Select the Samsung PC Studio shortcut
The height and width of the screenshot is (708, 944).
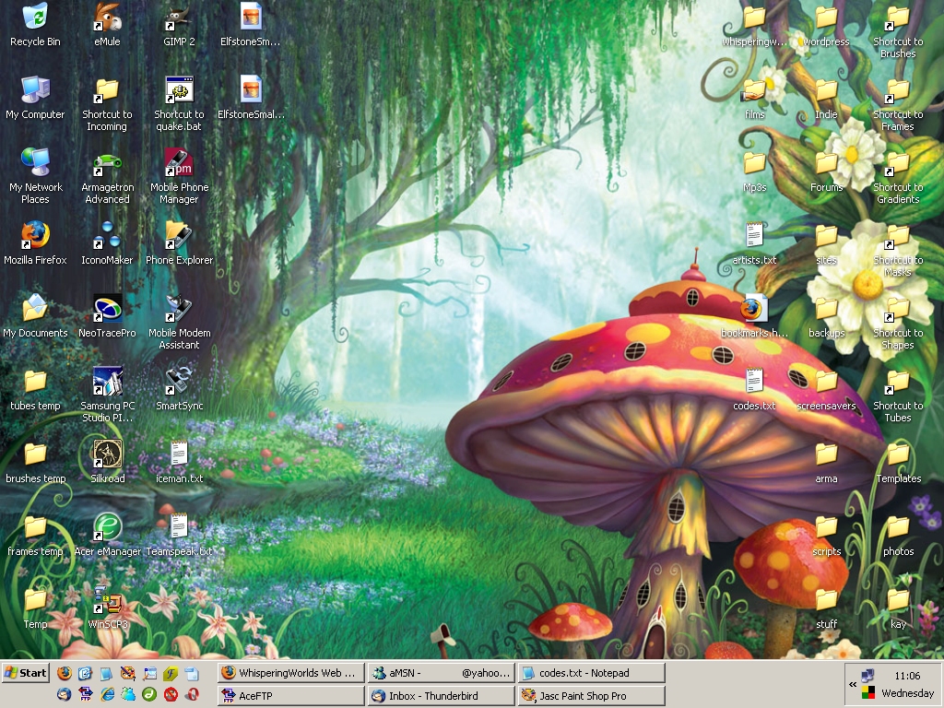coord(107,395)
